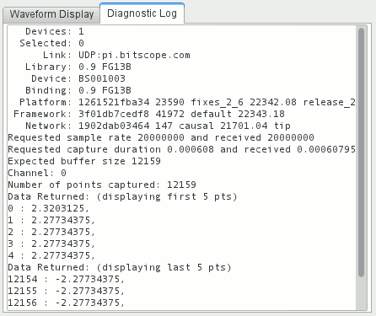The image size is (376, 316).
Task: Click the last 5 pts header line
Action: pyautogui.click(x=120, y=267)
